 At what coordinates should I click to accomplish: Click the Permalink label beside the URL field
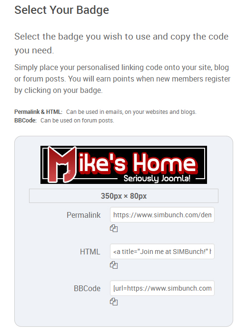coord(83,215)
